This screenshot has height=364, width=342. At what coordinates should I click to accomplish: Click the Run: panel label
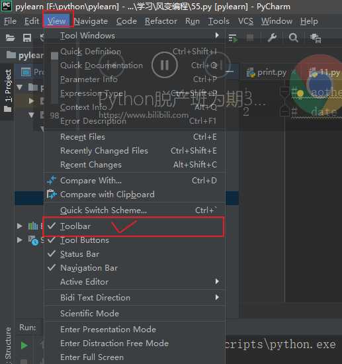click(28, 328)
